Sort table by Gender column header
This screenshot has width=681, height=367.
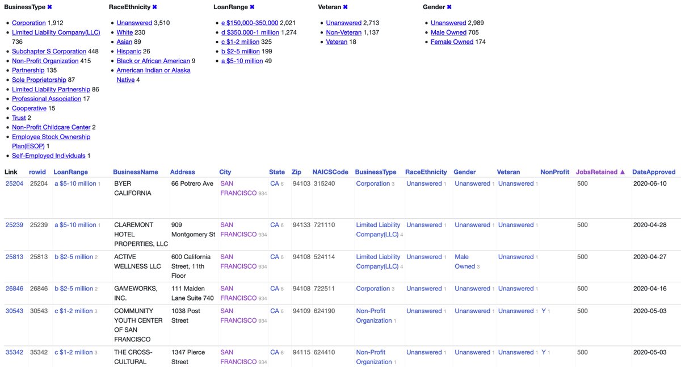[x=465, y=172]
